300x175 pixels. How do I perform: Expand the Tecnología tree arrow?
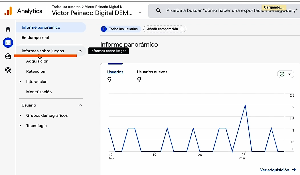20,126
